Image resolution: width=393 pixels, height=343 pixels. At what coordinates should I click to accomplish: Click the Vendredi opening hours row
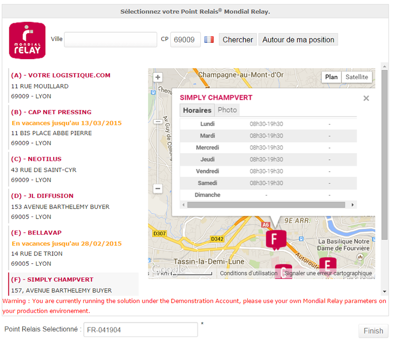click(268, 171)
